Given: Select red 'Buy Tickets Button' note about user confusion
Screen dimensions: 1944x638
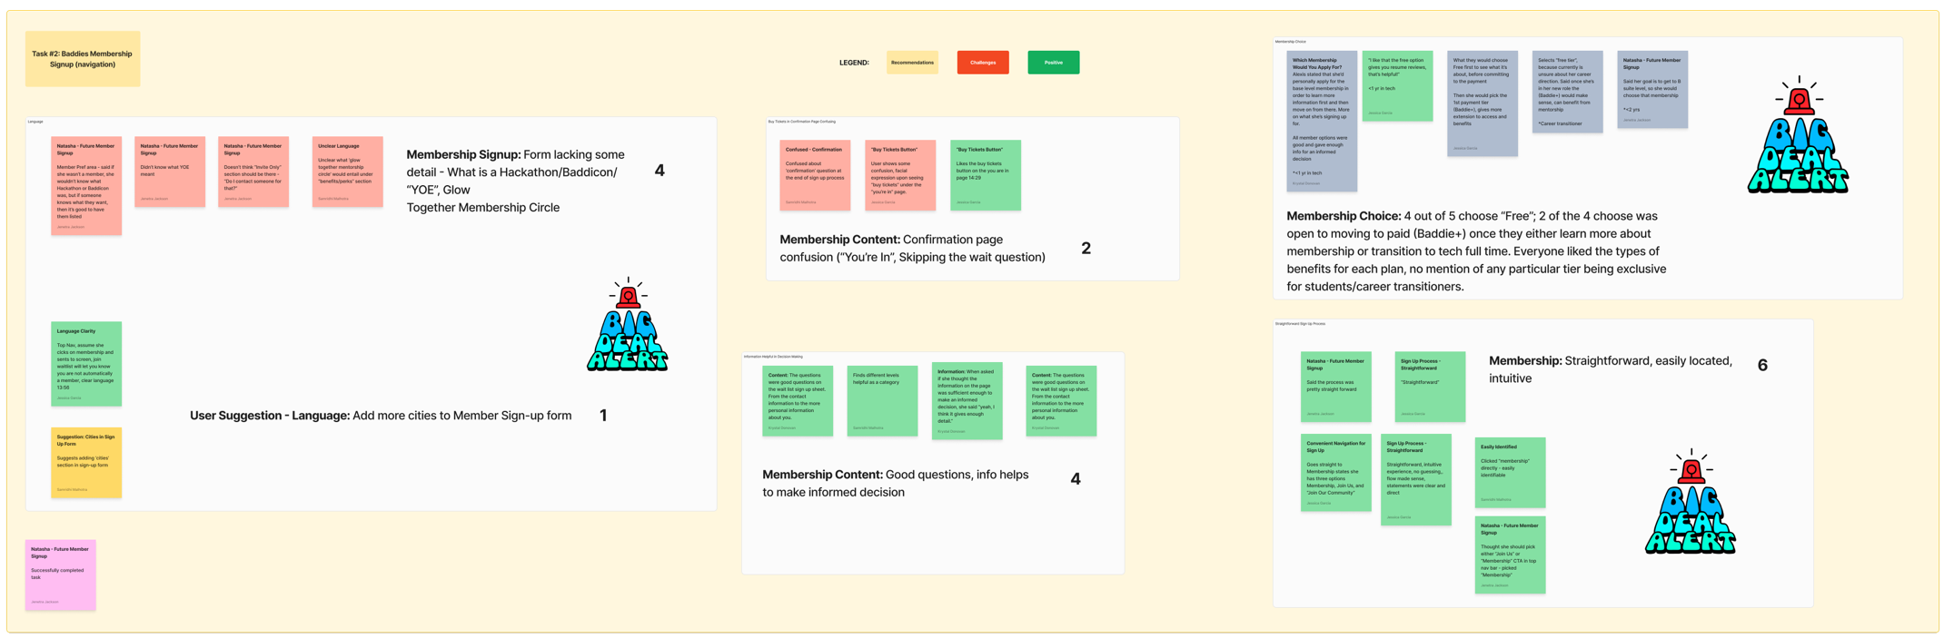Looking at the screenshot, I should (x=900, y=175).
